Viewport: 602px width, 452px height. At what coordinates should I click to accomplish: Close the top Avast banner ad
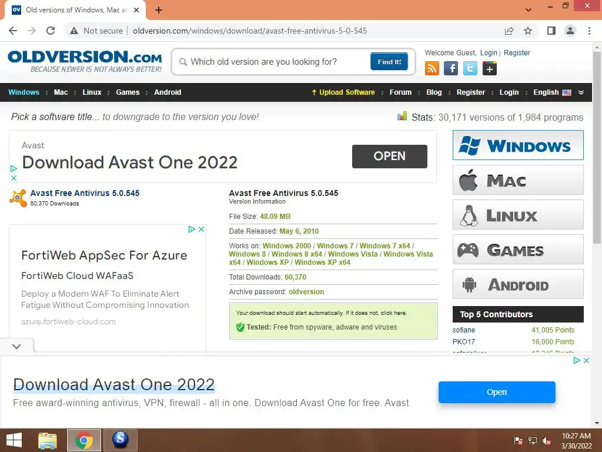click(x=14, y=178)
